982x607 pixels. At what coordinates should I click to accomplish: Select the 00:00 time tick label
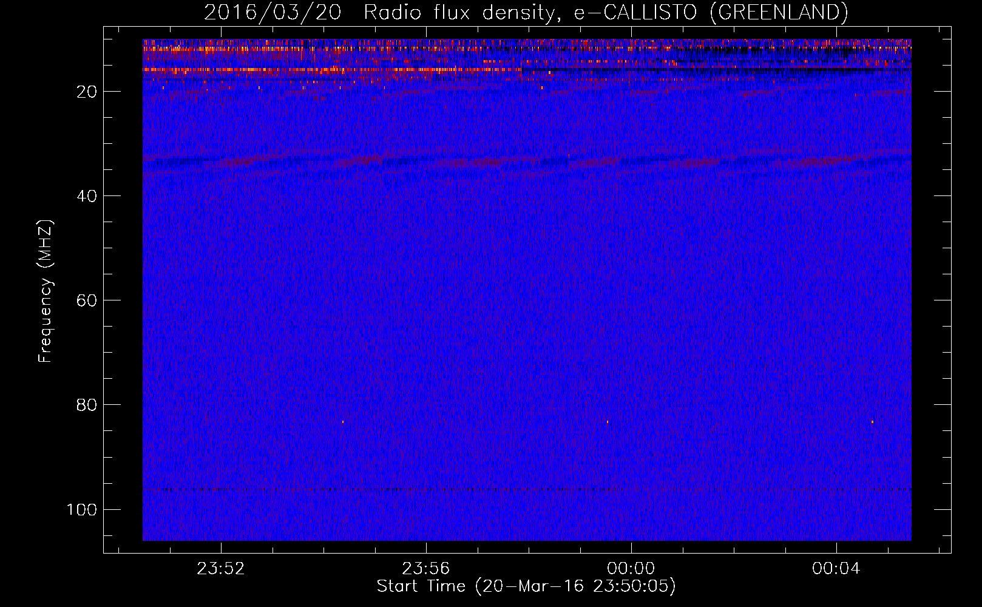(631, 569)
